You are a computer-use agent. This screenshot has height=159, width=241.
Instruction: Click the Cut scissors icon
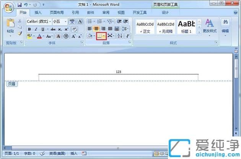[20, 21]
